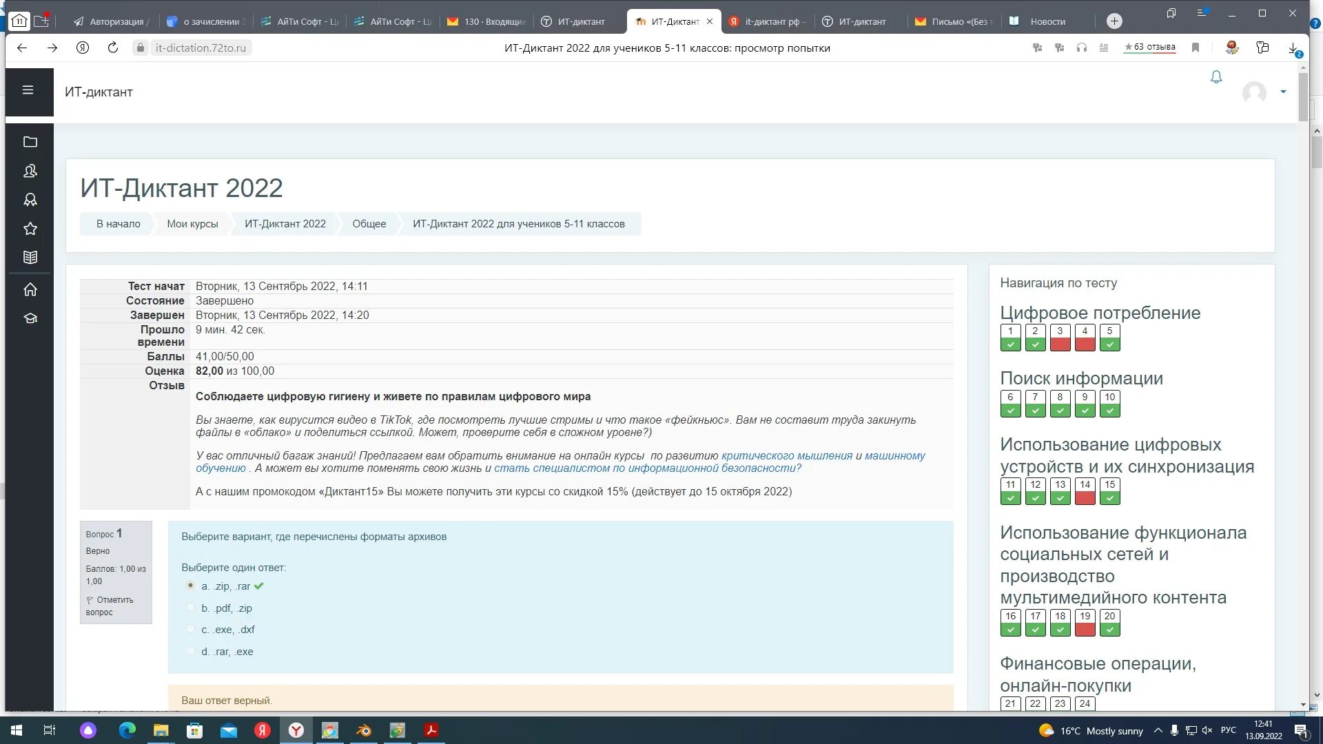Open Microsoft Edge from taskbar
This screenshot has width=1323, height=744.
[127, 730]
